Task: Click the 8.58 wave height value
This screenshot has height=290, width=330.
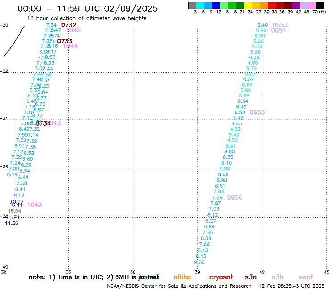Action: click(206, 238)
